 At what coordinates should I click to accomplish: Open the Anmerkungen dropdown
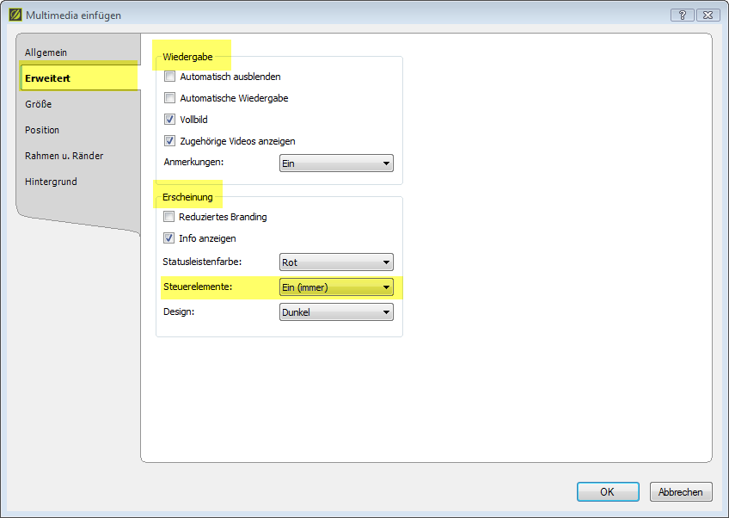[x=336, y=163]
